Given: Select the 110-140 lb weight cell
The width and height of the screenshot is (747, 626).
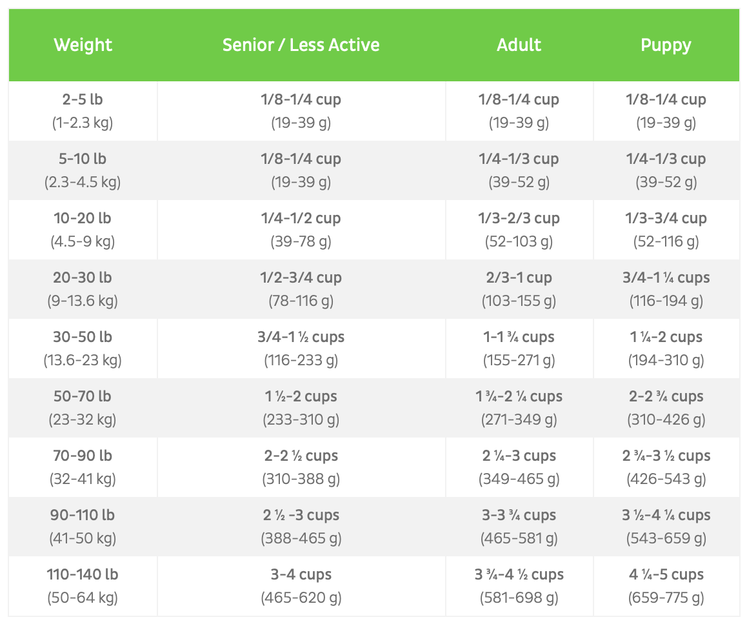Looking at the screenshot, I should pos(83,586).
